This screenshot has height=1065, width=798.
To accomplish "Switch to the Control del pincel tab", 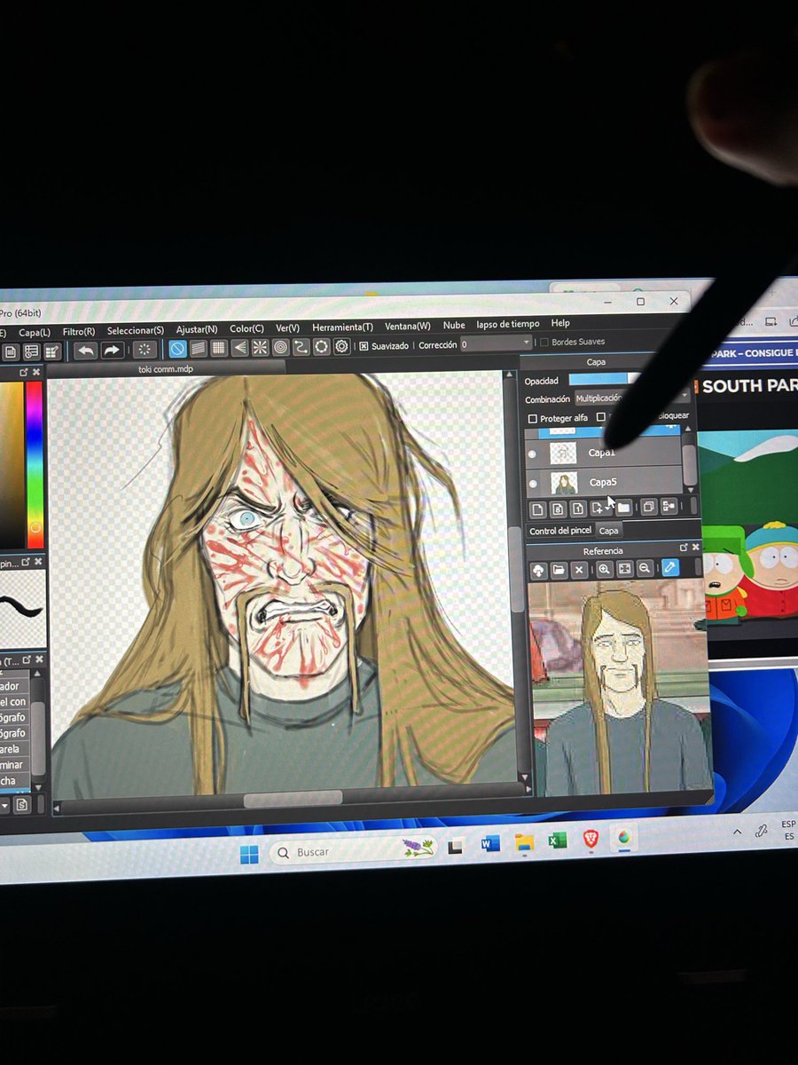I will [559, 531].
